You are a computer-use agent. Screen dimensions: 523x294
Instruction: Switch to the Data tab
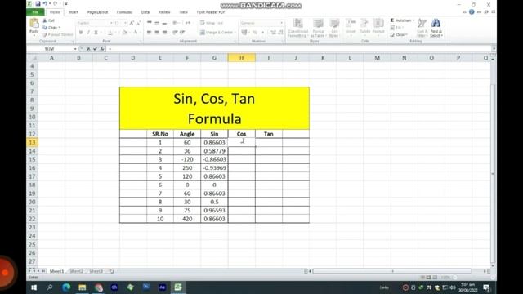point(145,12)
